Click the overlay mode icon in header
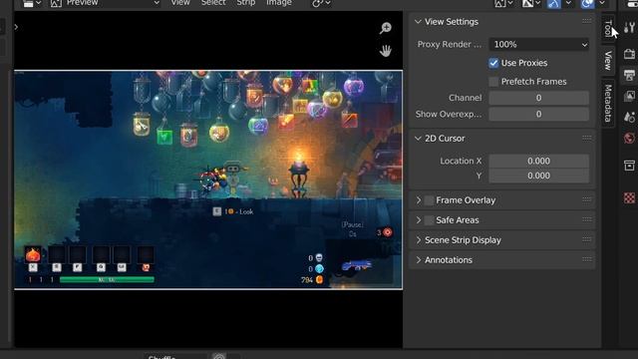 pos(531,3)
